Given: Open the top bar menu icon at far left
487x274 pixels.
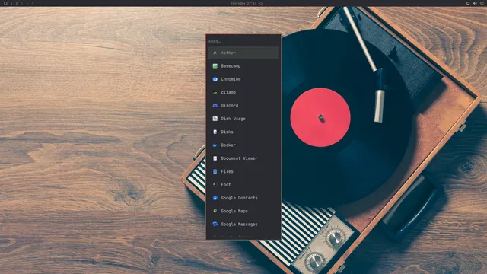Looking at the screenshot, I should tap(5, 3).
